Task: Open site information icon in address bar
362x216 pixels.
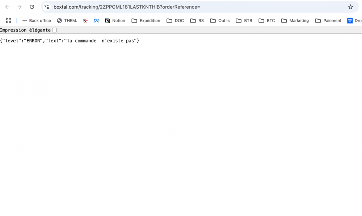Action: point(47,7)
